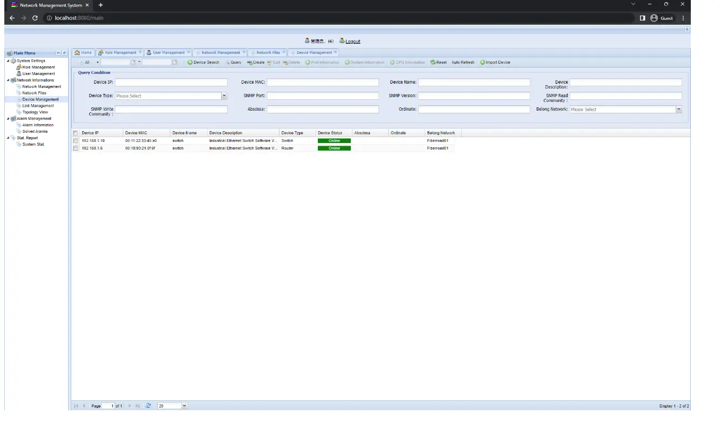Click the green Online status of the Router
The width and height of the screenshot is (720, 421).
point(334,148)
